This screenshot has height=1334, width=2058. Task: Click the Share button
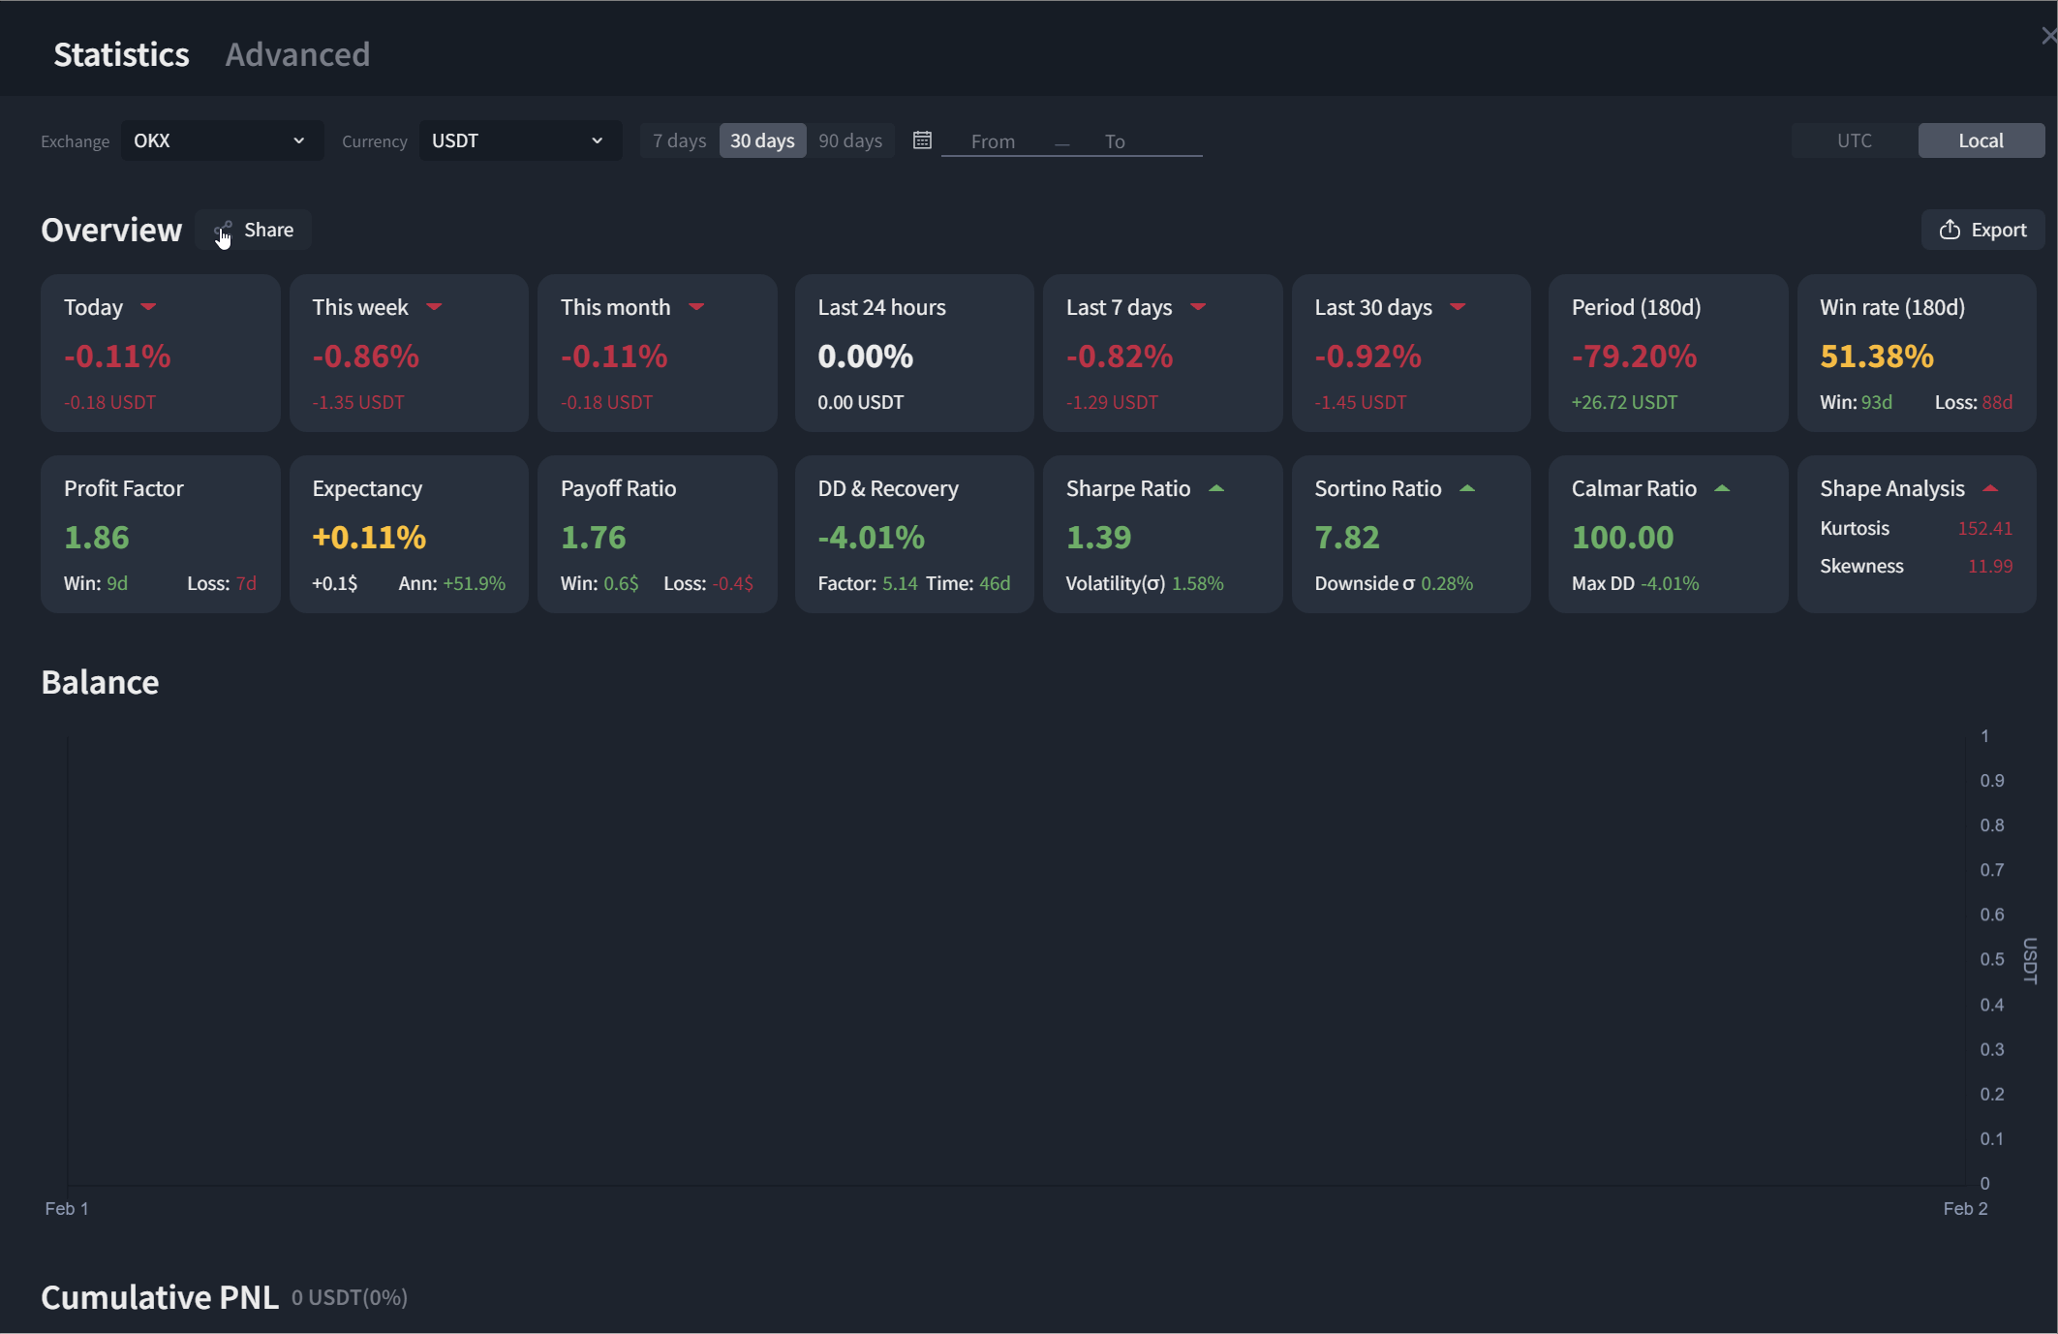point(254,230)
